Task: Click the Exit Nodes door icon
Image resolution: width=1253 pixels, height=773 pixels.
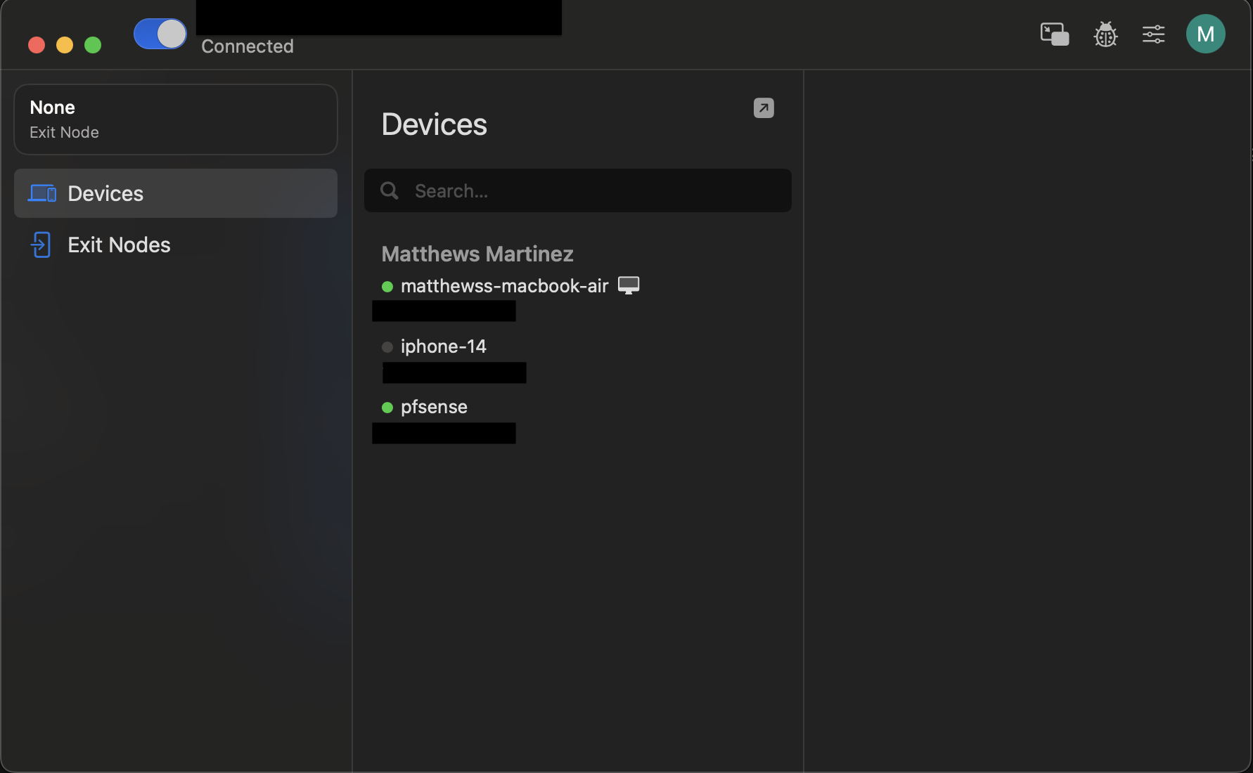Action: click(41, 245)
